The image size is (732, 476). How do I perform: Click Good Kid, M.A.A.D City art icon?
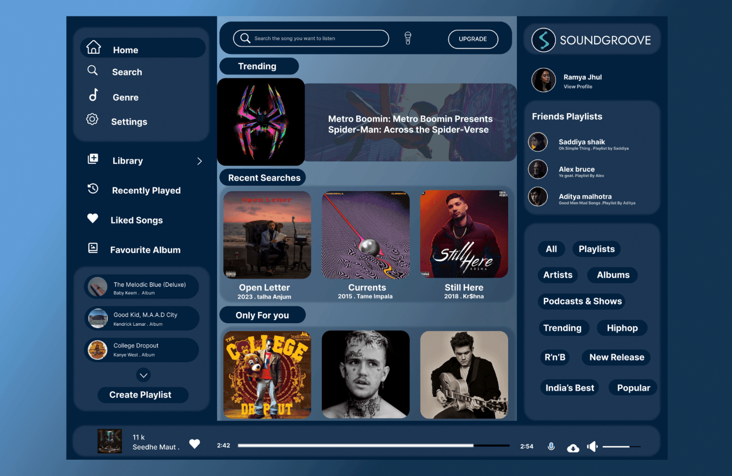[98, 318]
